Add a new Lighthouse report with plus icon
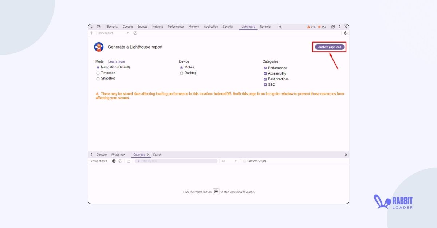 pos(92,33)
